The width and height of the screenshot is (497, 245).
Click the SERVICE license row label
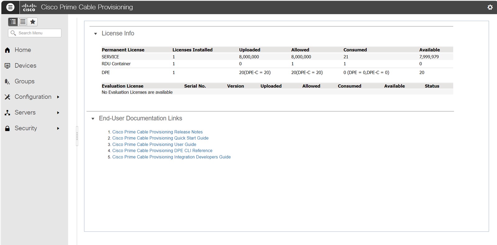pyautogui.click(x=110, y=57)
